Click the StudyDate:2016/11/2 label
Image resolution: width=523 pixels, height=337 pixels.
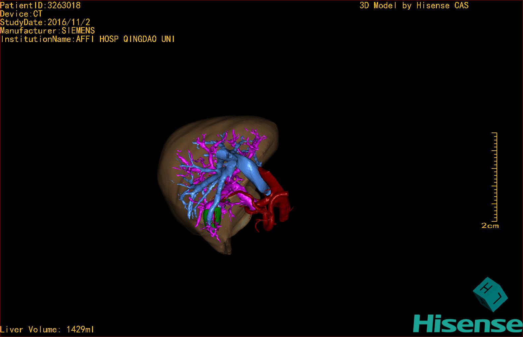[45, 22]
